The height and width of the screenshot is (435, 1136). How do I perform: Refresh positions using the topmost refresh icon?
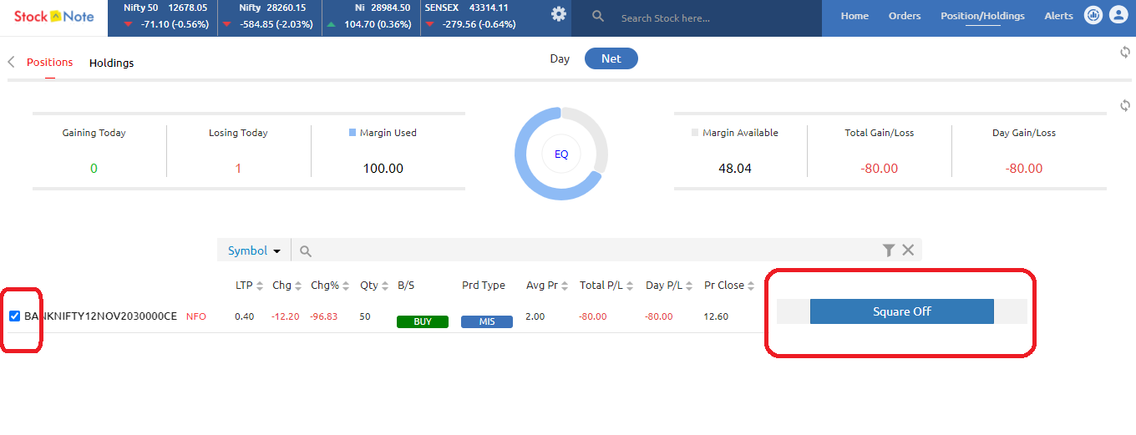(1124, 53)
